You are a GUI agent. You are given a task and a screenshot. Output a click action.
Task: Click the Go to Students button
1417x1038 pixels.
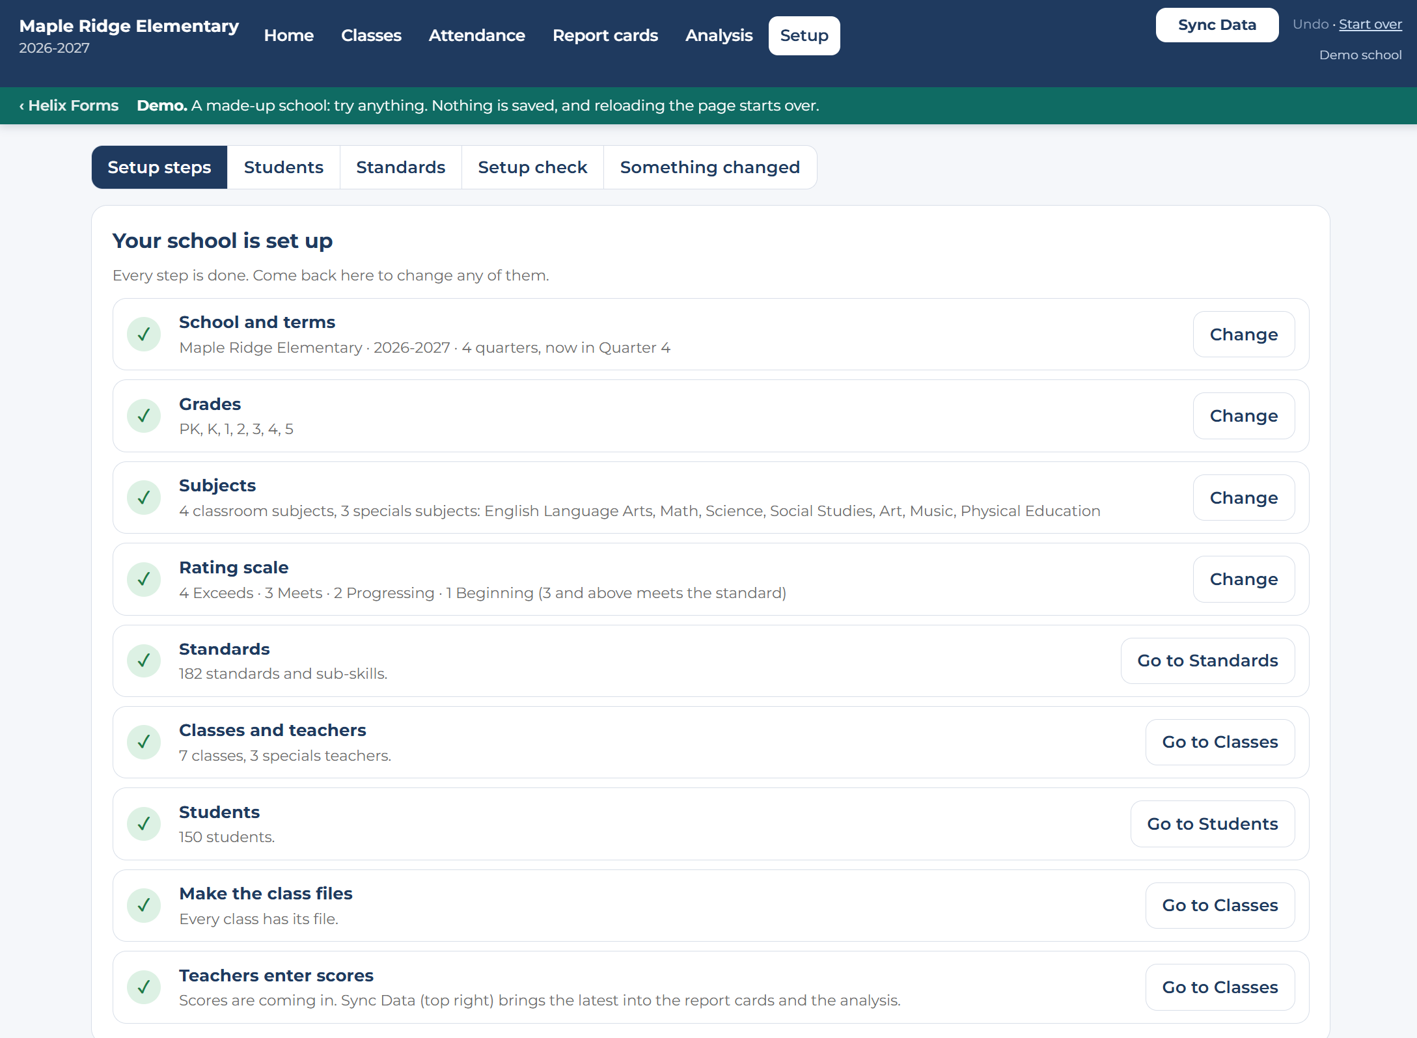[1212, 824]
